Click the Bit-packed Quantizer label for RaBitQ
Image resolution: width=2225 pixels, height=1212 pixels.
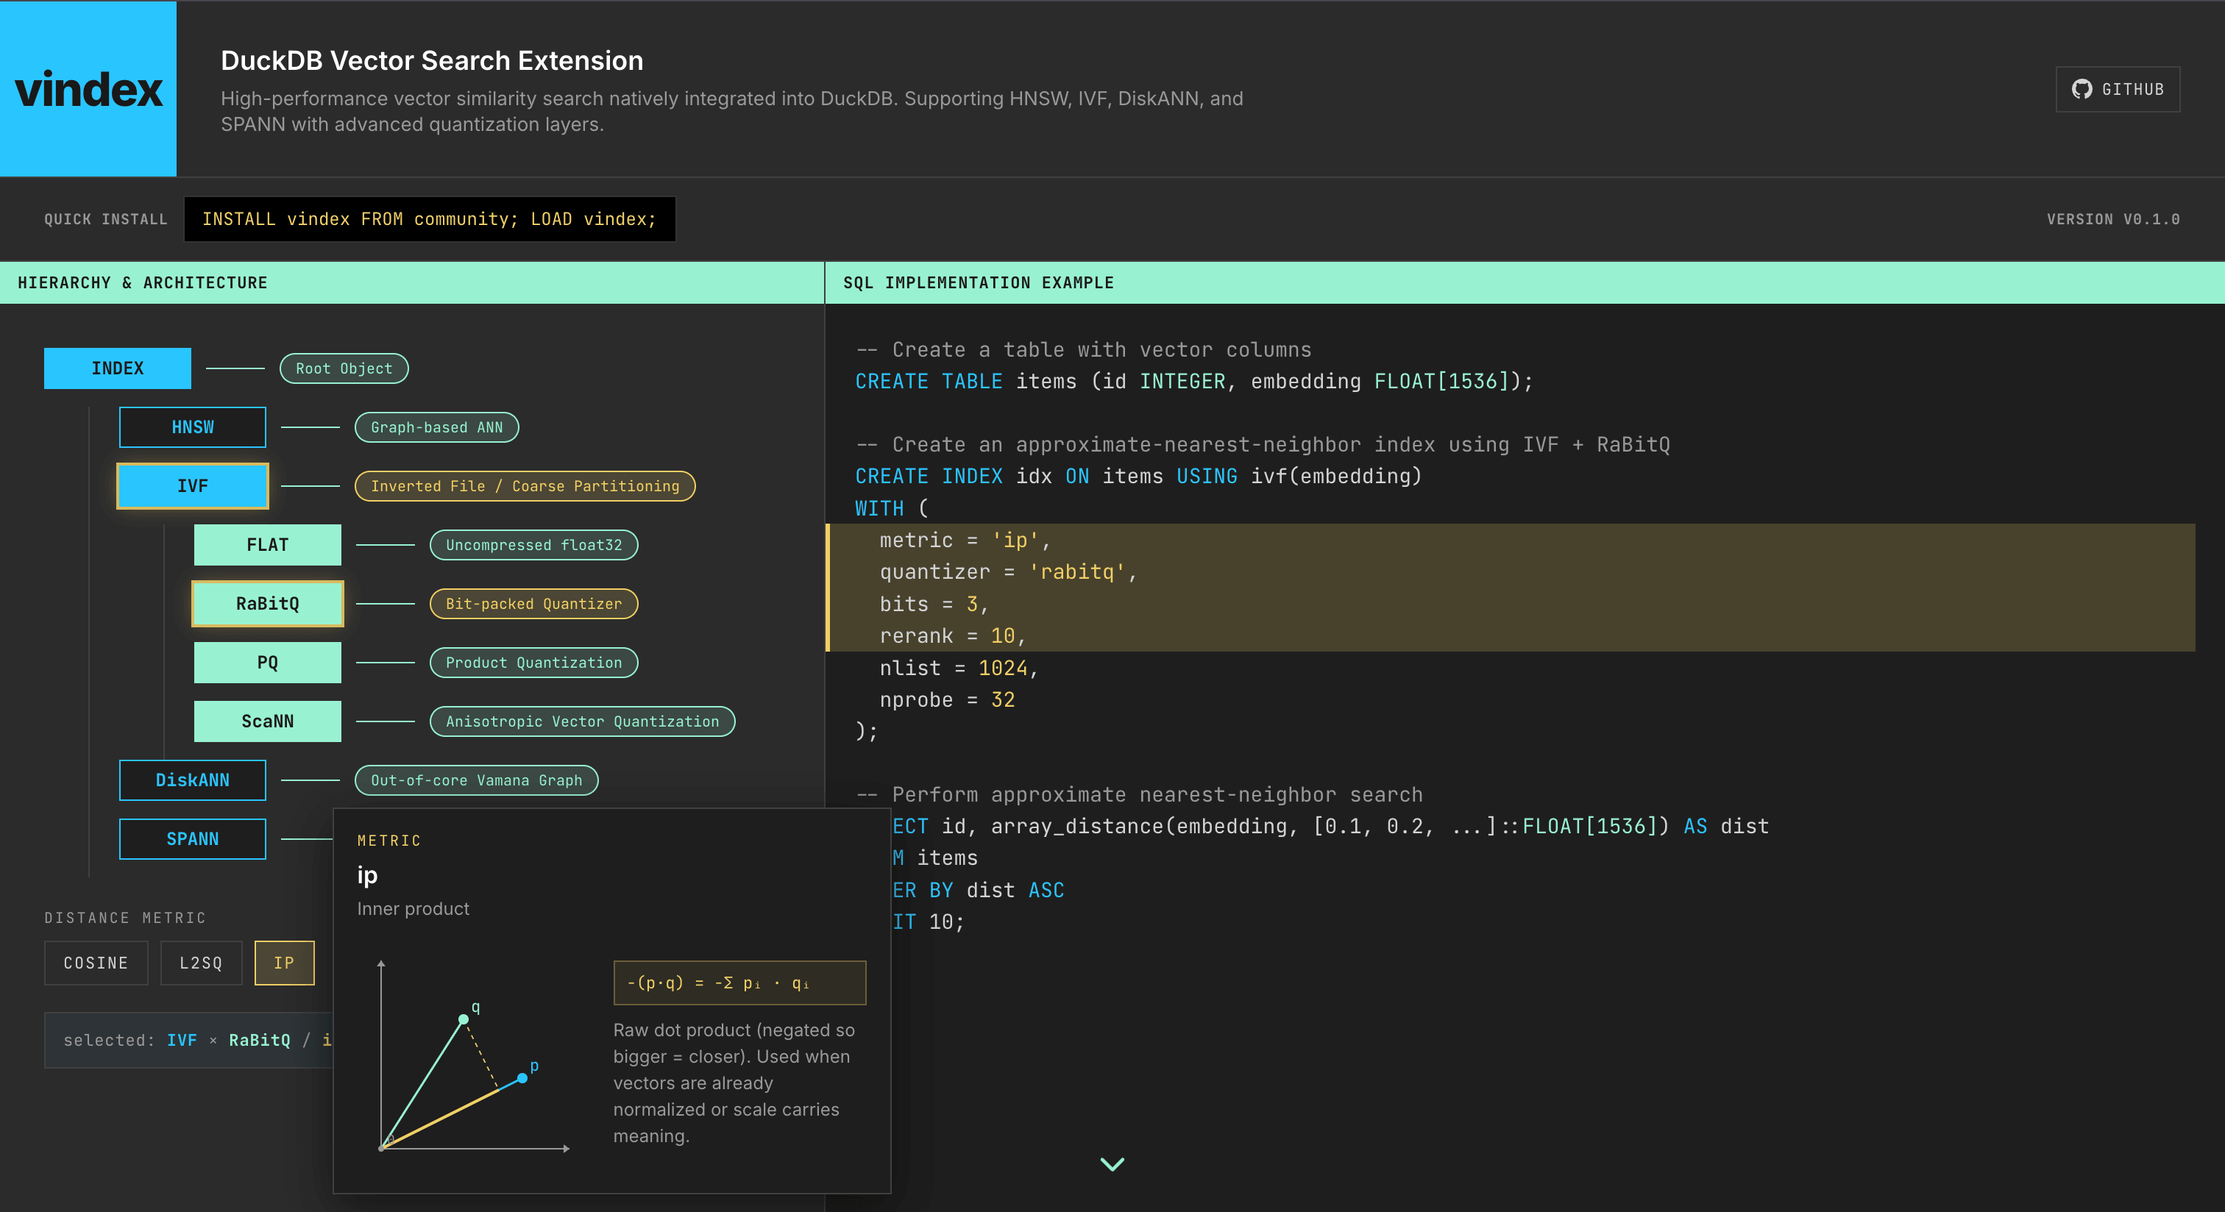[x=533, y=603]
